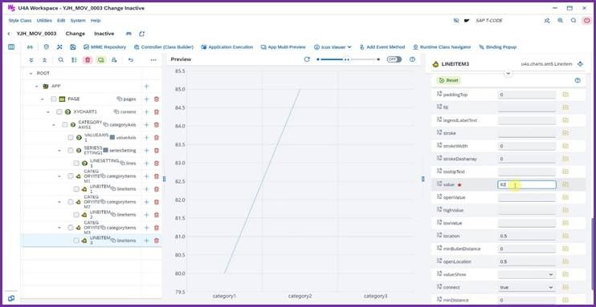Collapse the XYCHART1 tree node
Viewport: 596px width, 307px height.
[48, 112]
